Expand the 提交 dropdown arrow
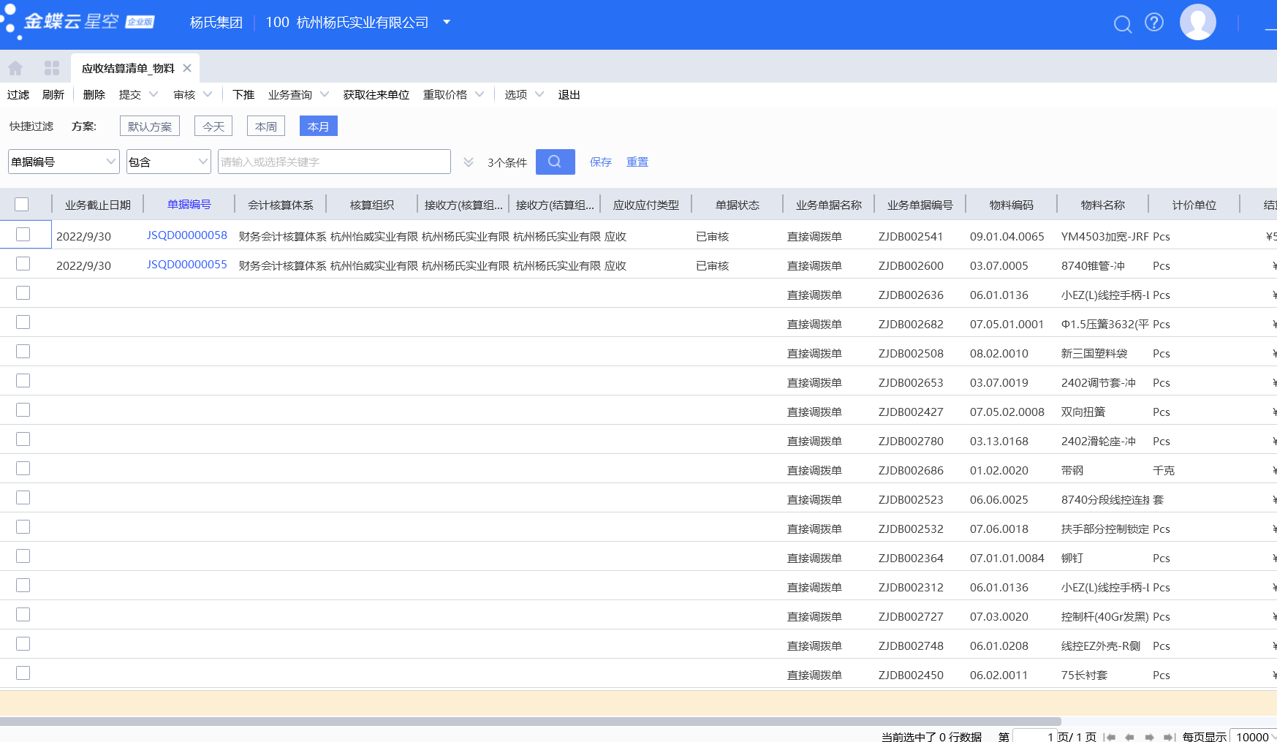The image size is (1277, 742). [154, 94]
